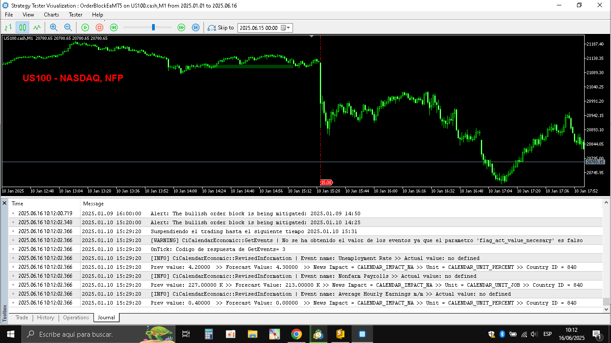Start the visual test playback
This screenshot has height=343, width=611.
tap(85, 28)
